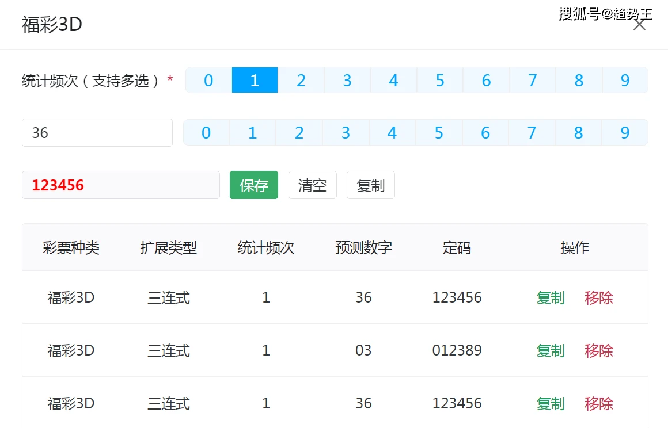
Task: Select number 4 in the bottom number row
Action: tap(392, 132)
